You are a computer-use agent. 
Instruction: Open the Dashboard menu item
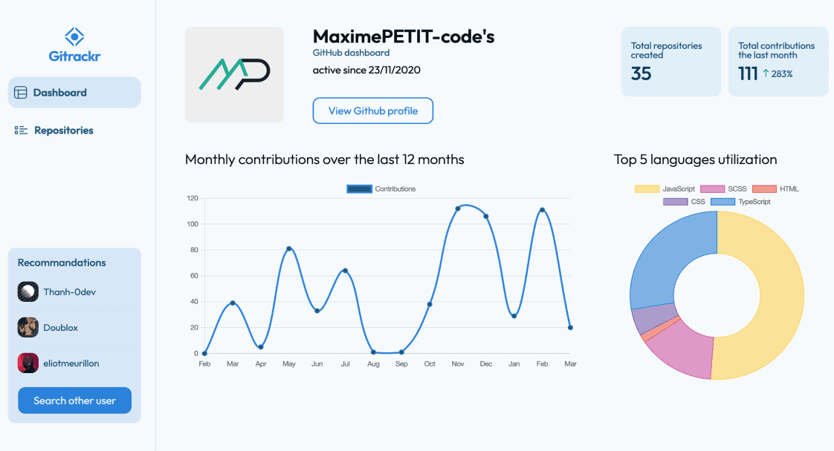pyautogui.click(x=74, y=93)
